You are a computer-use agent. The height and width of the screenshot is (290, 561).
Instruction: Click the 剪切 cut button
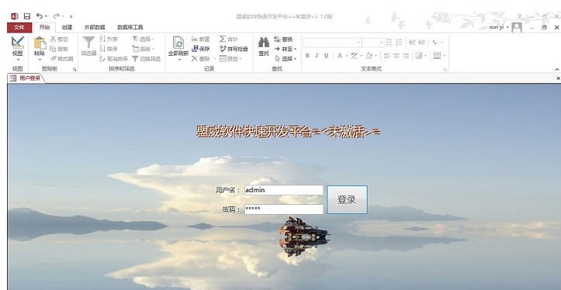(59, 39)
